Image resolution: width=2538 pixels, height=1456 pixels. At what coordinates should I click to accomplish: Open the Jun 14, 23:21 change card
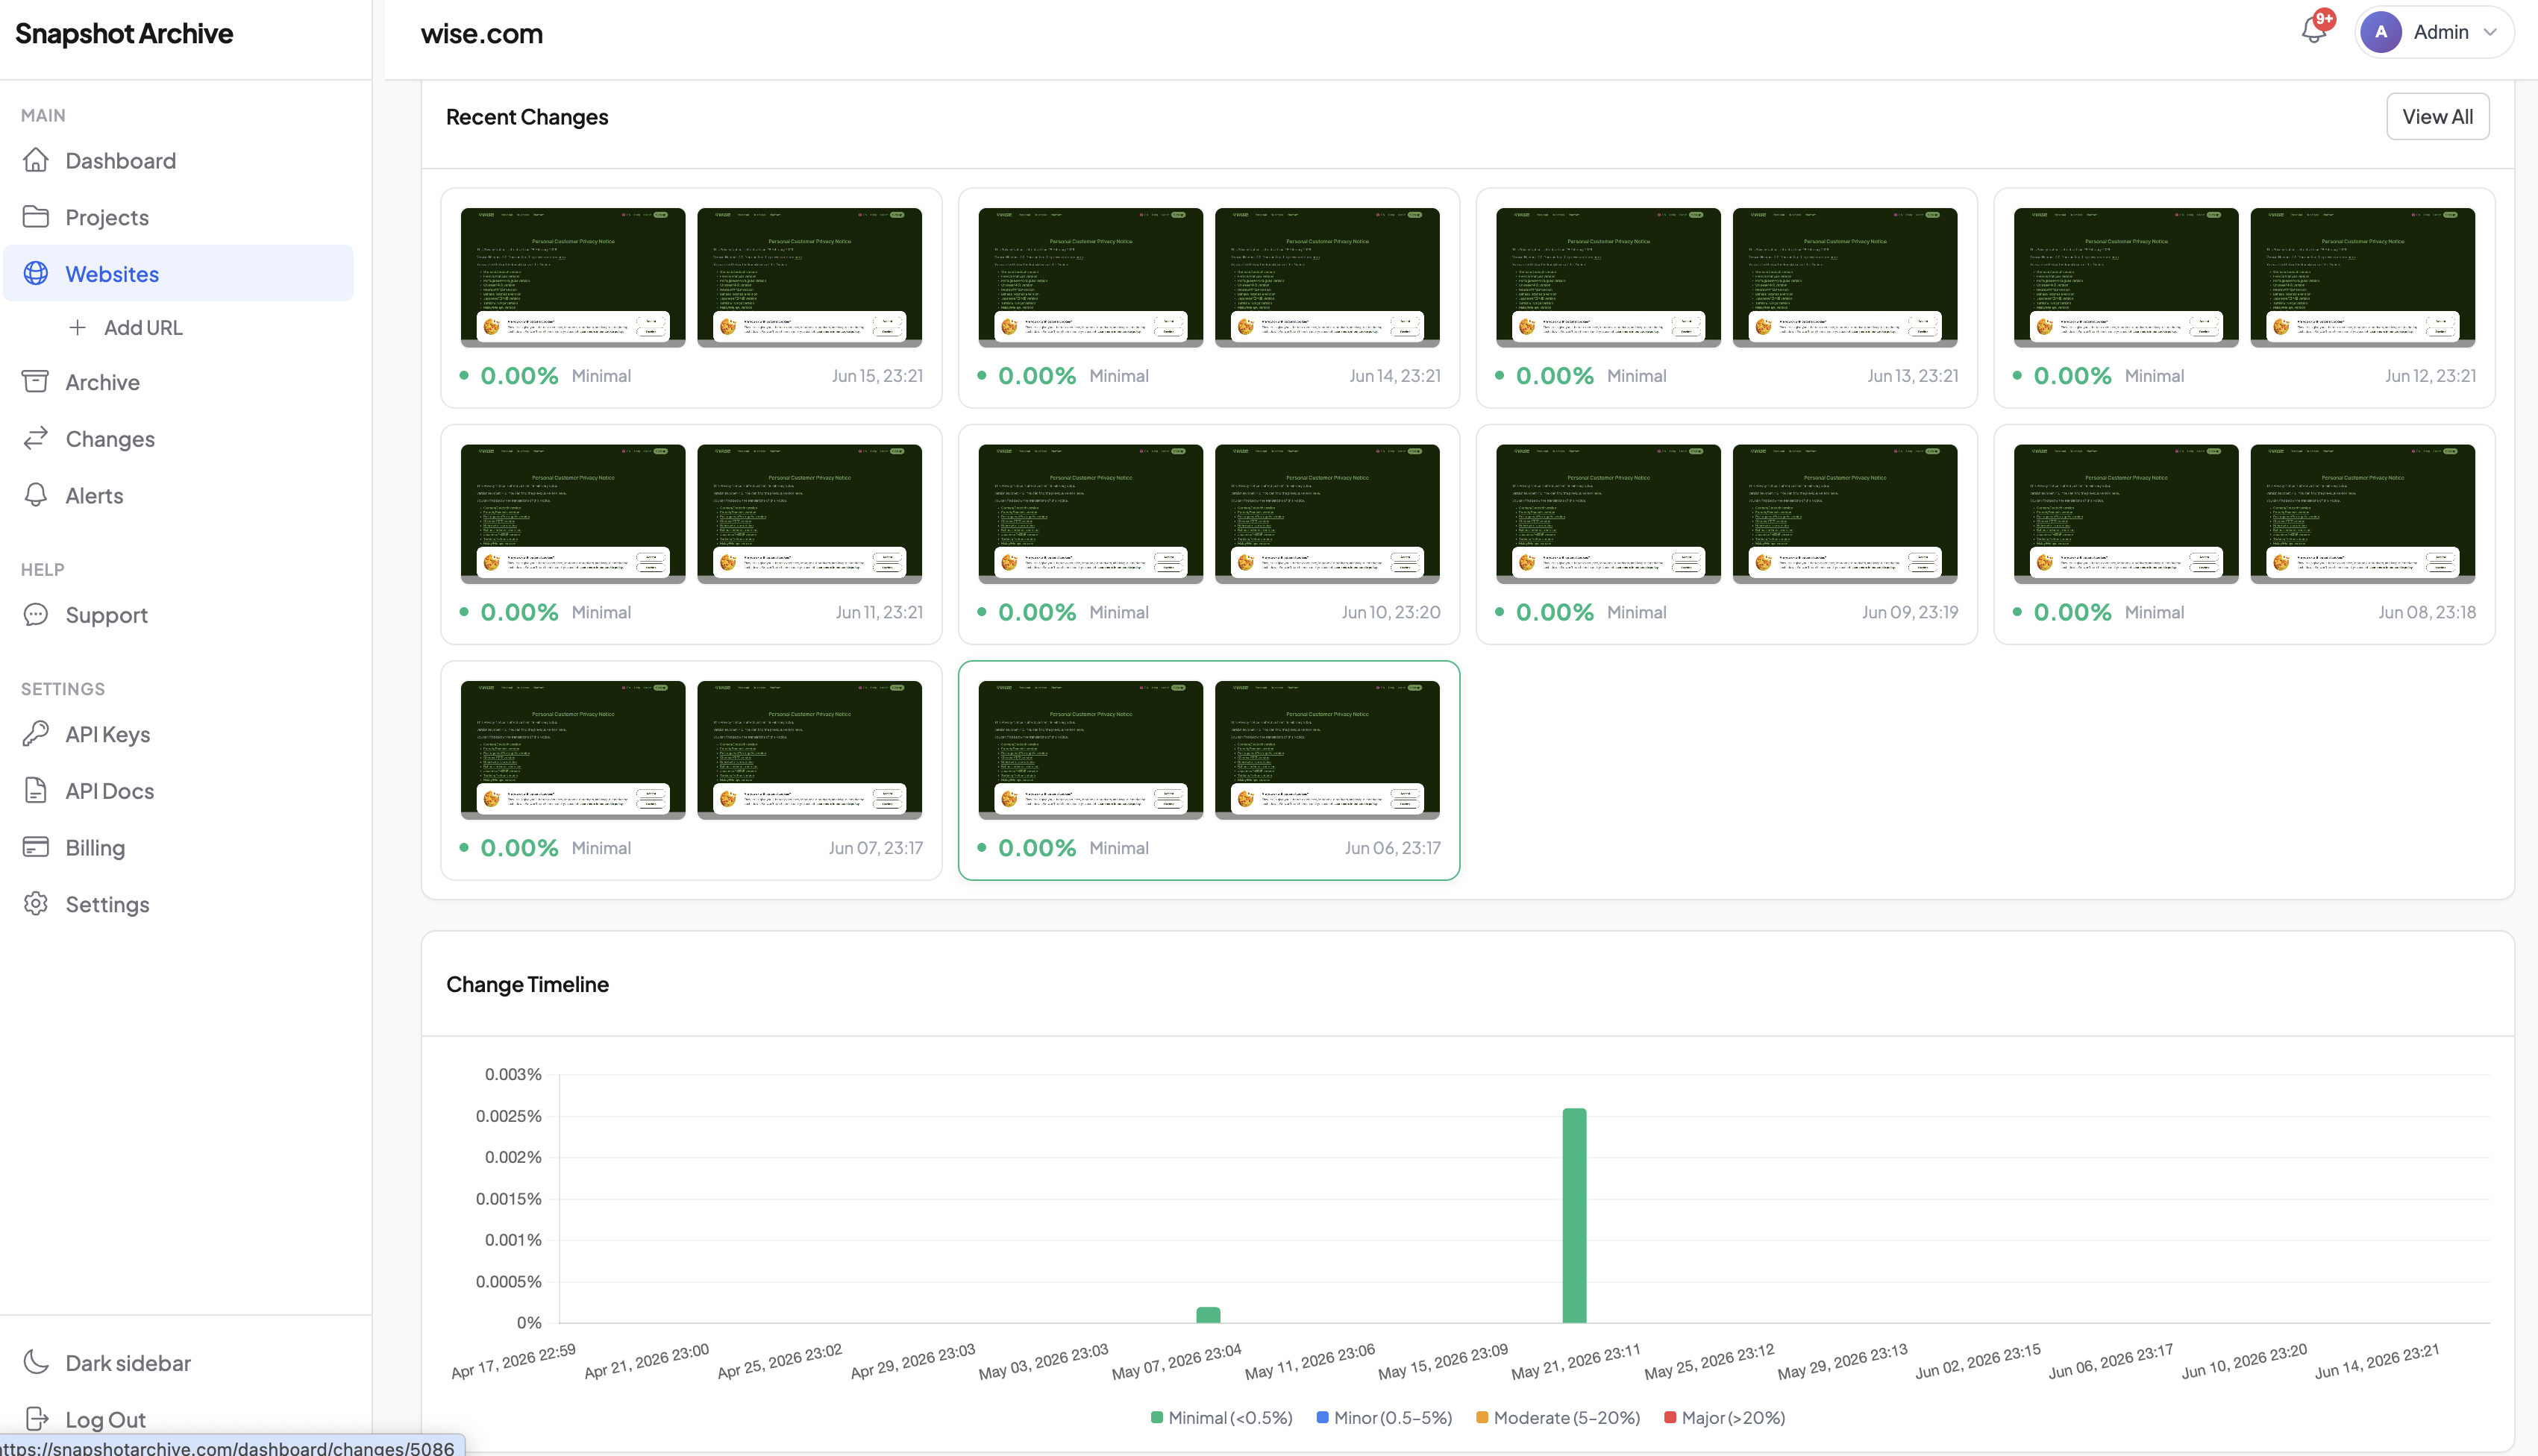(1209, 297)
